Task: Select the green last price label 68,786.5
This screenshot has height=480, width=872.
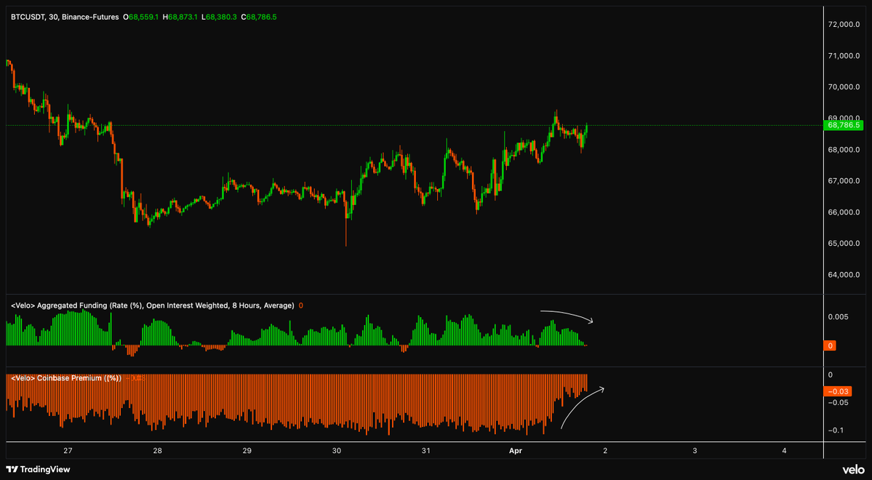Action: 844,125
